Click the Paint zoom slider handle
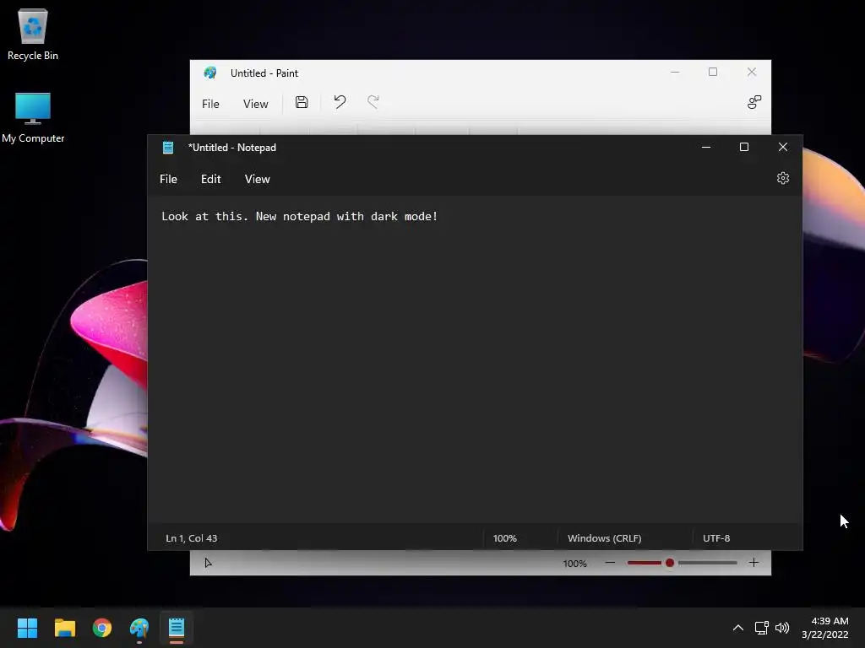Viewport: 865px width, 648px height. pyautogui.click(x=670, y=563)
